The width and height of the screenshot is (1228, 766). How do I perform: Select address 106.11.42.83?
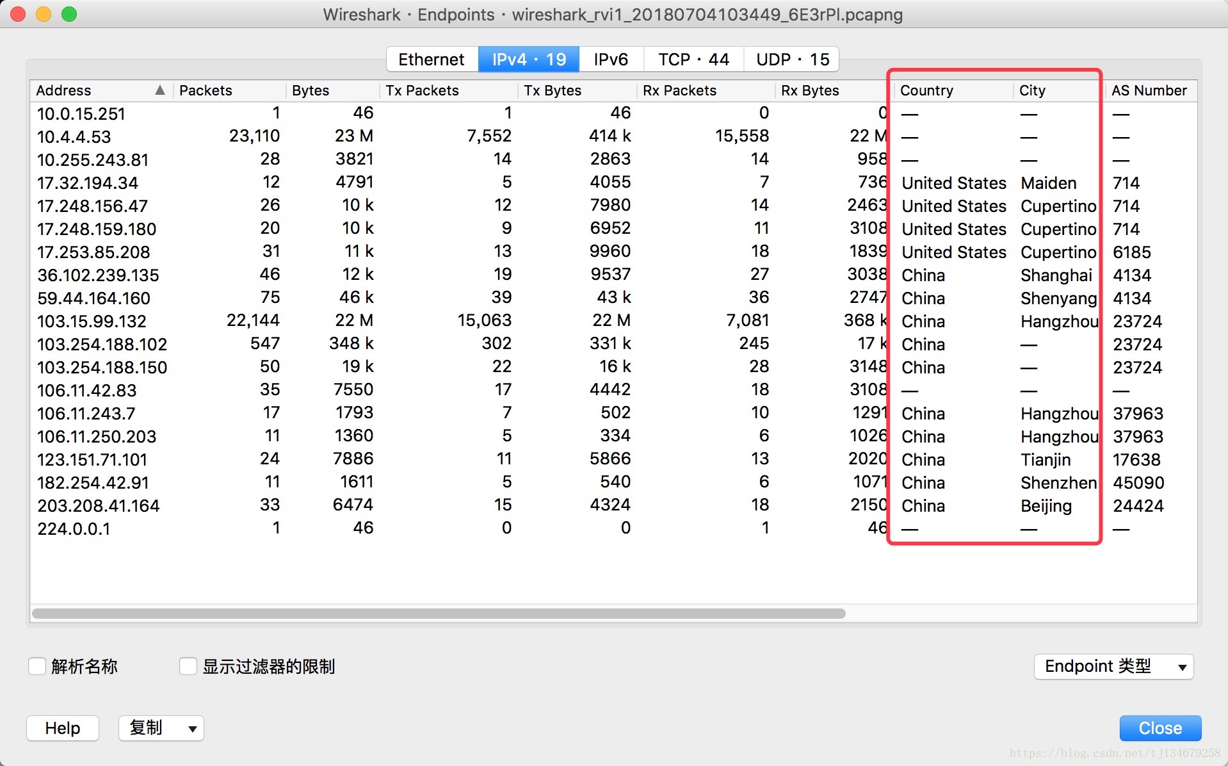tap(86, 390)
